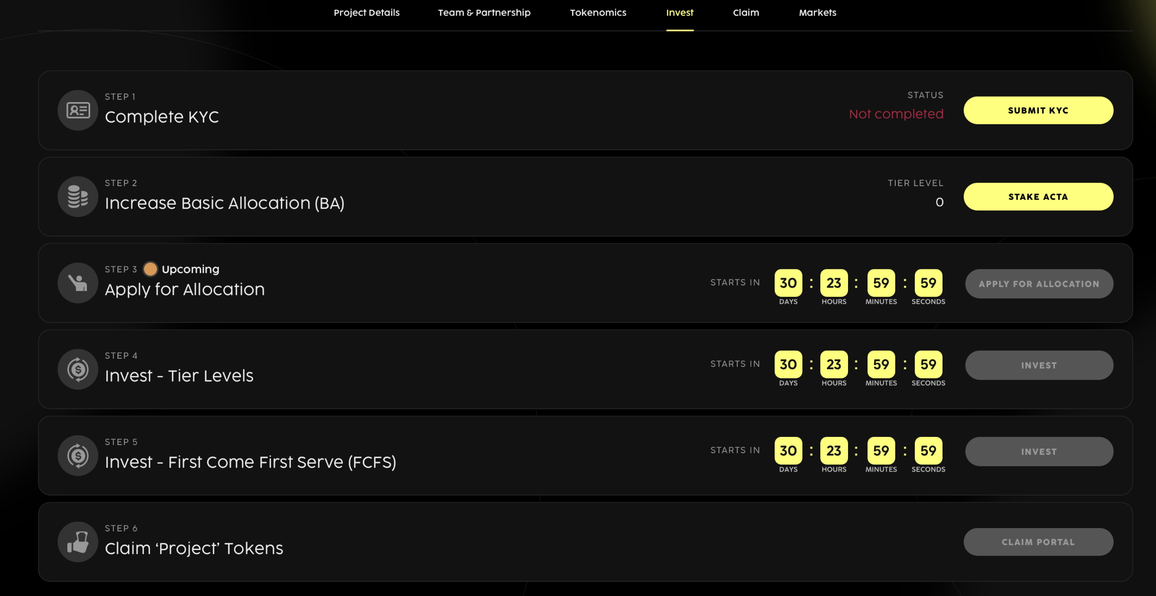The image size is (1156, 596).
Task: Open the Markets tab
Action: pos(818,12)
